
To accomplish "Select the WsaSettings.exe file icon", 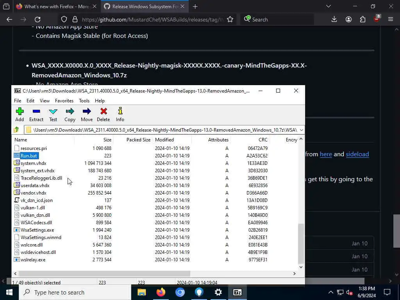I will coord(17,230).
